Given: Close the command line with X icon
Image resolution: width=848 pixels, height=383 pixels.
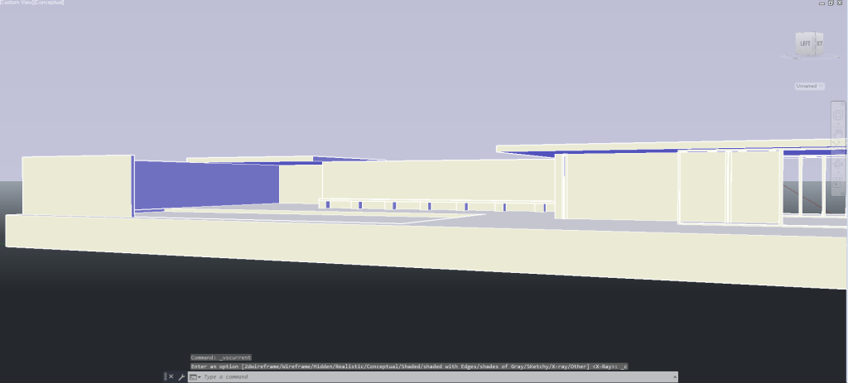Looking at the screenshot, I should (x=171, y=376).
